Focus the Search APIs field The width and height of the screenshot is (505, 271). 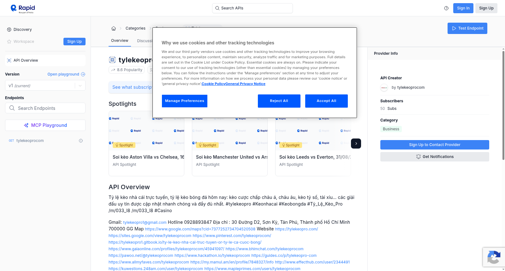tap(252, 8)
